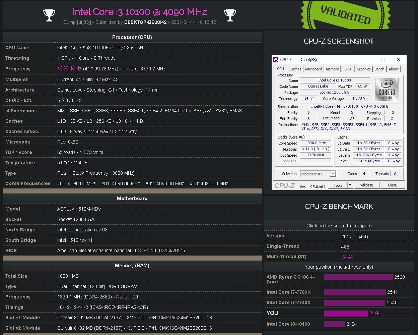Click the Validate button
The height and width of the screenshot is (335, 418).
[x=366, y=185]
